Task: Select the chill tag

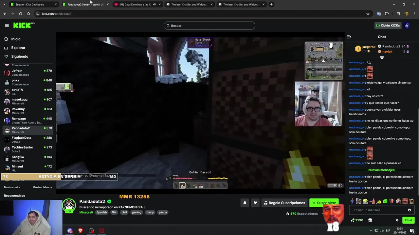Action: (x=124, y=212)
